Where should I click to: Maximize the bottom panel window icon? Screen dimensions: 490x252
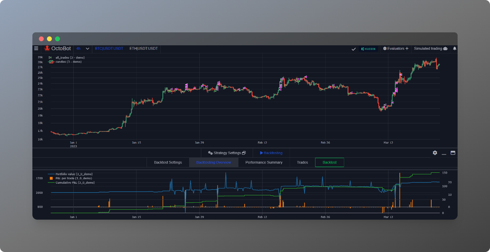[453, 153]
